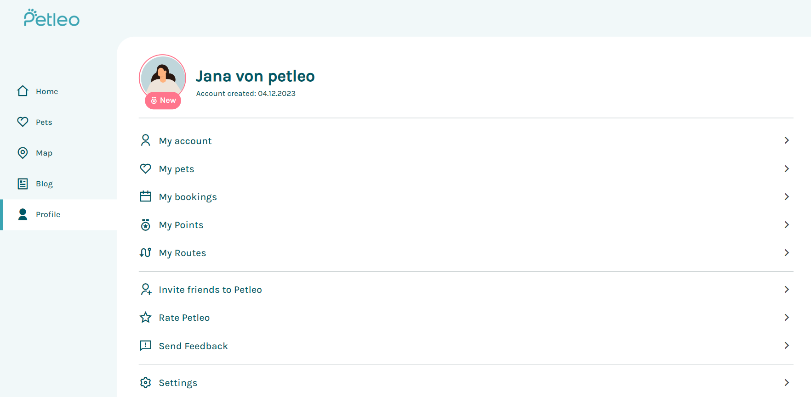Image resolution: width=811 pixels, height=397 pixels.
Task: Open the Map menu label
Action: click(44, 153)
